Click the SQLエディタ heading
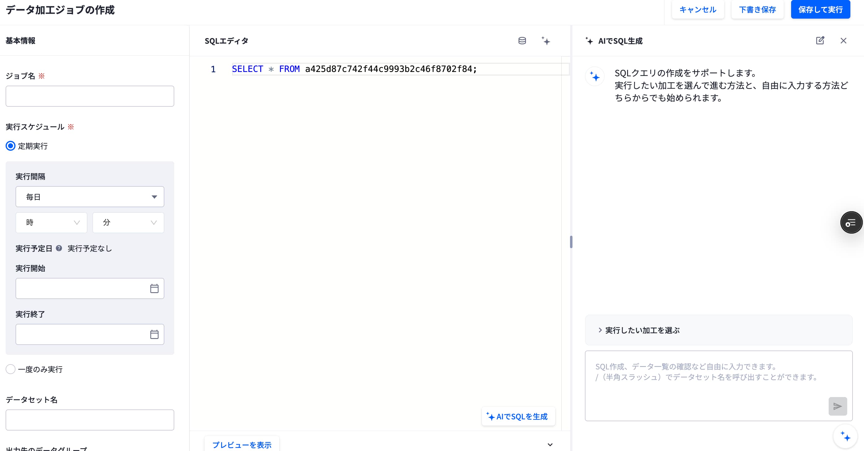 tap(226, 41)
